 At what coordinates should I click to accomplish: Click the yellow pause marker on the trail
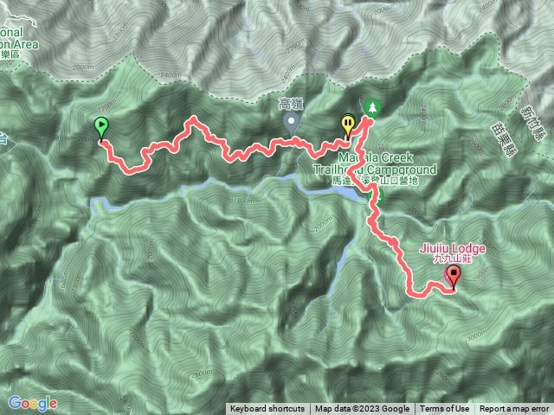348,126
